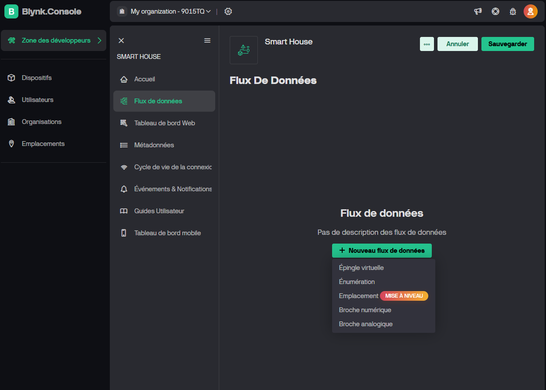Screen dimensions: 546x390
Task: Close the Smart House template panel
Action: [x=121, y=40]
